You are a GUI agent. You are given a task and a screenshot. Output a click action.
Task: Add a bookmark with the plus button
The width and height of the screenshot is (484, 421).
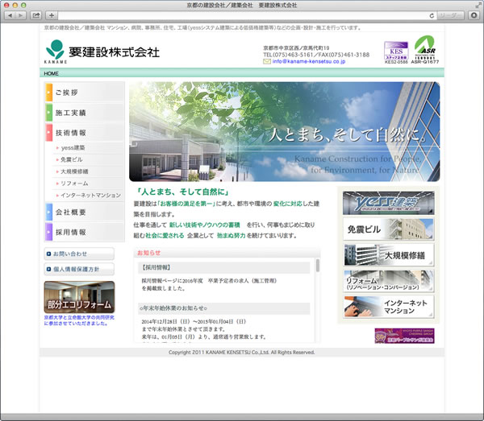(x=52, y=15)
